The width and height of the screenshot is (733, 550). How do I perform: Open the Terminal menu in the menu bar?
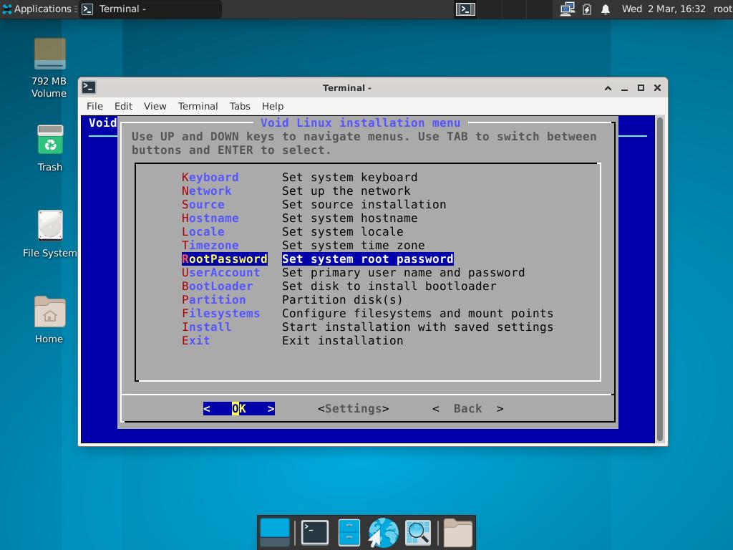point(198,106)
